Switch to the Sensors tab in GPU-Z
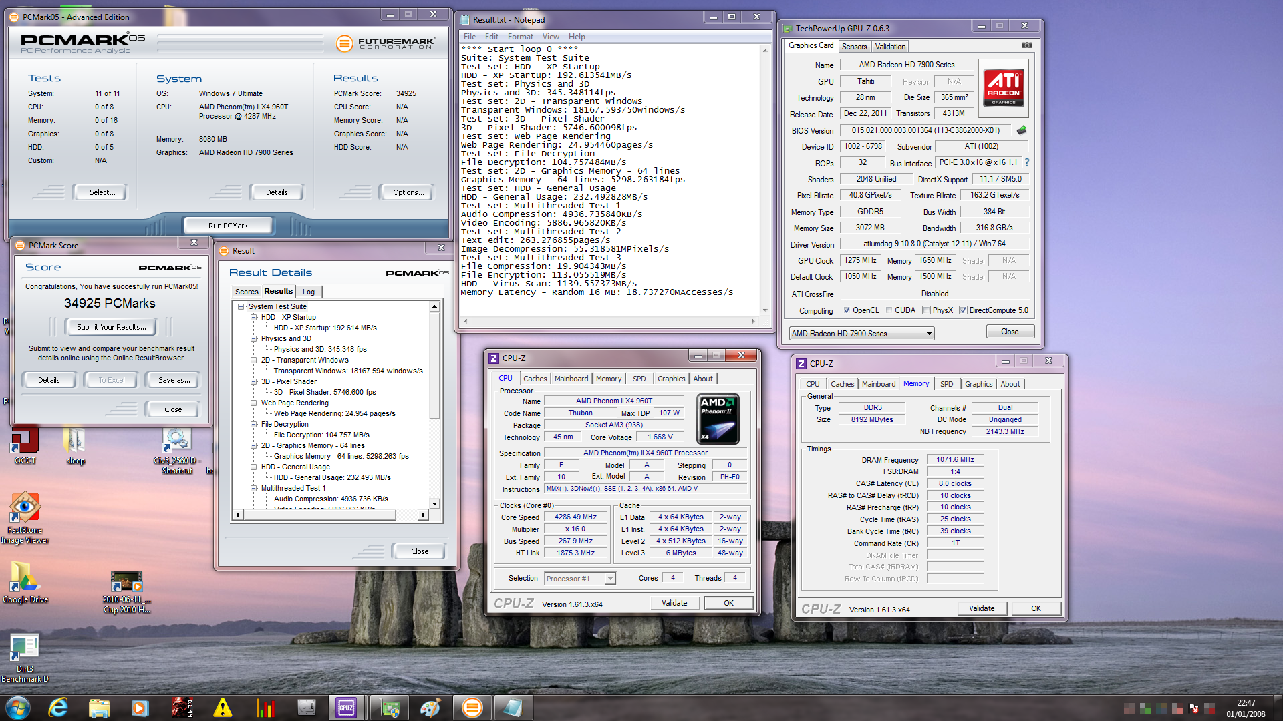The image size is (1283, 721). [854, 47]
